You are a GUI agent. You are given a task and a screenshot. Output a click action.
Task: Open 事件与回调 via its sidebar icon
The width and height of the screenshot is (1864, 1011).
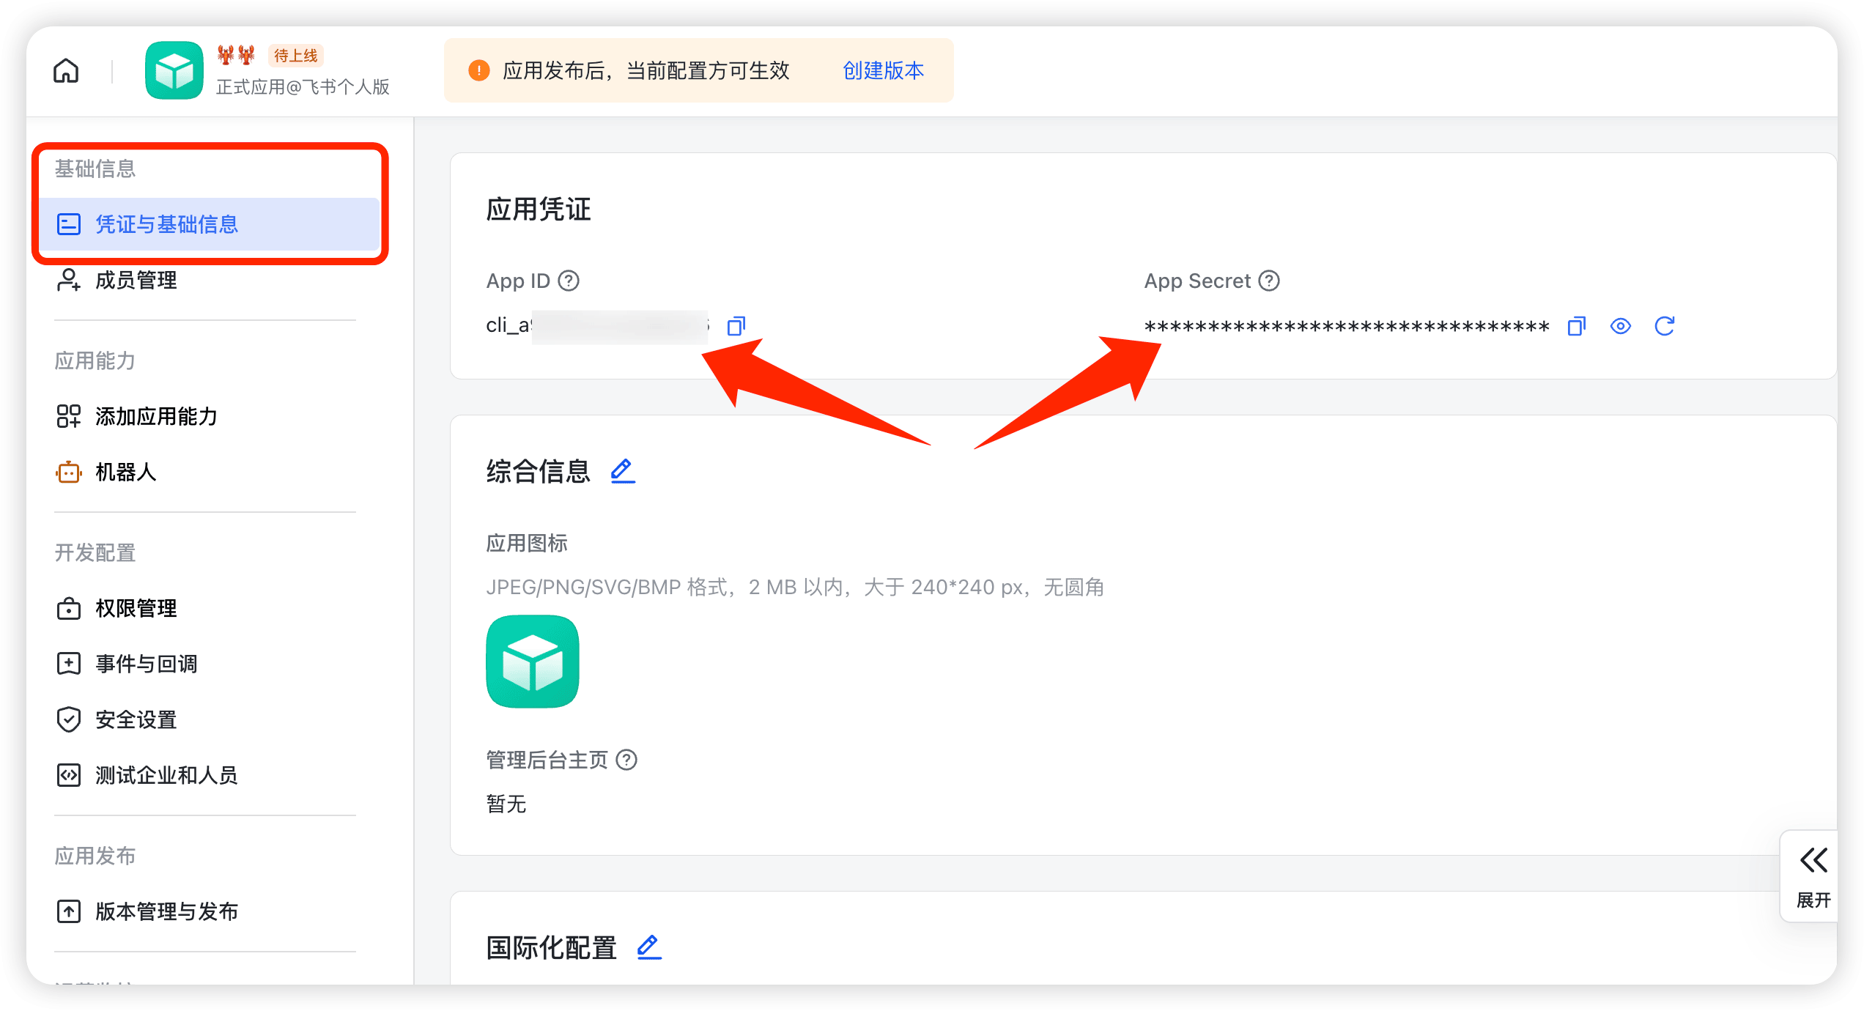[68, 664]
